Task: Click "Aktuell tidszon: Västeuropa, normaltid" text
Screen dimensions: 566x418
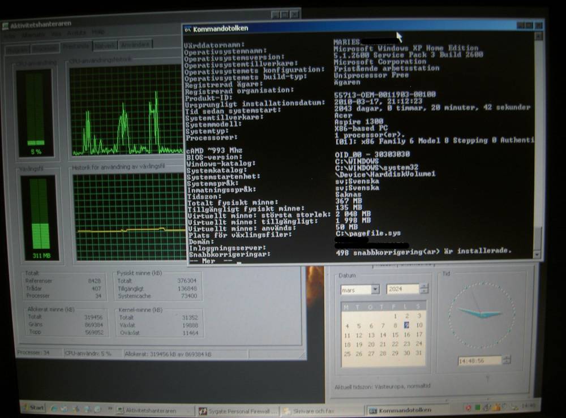Action: coord(383,386)
